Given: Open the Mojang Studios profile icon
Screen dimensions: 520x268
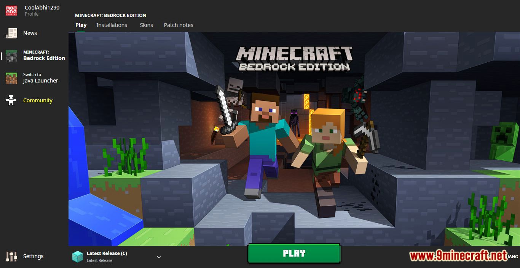Looking at the screenshot, I should pyautogui.click(x=11, y=10).
